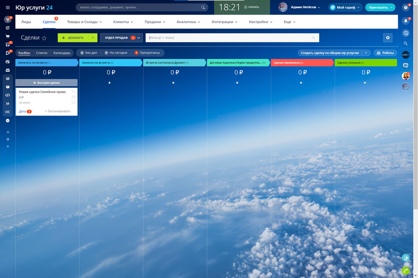Open the hamburger main menu
Screen dimensions: 418x278
point(8,7)
